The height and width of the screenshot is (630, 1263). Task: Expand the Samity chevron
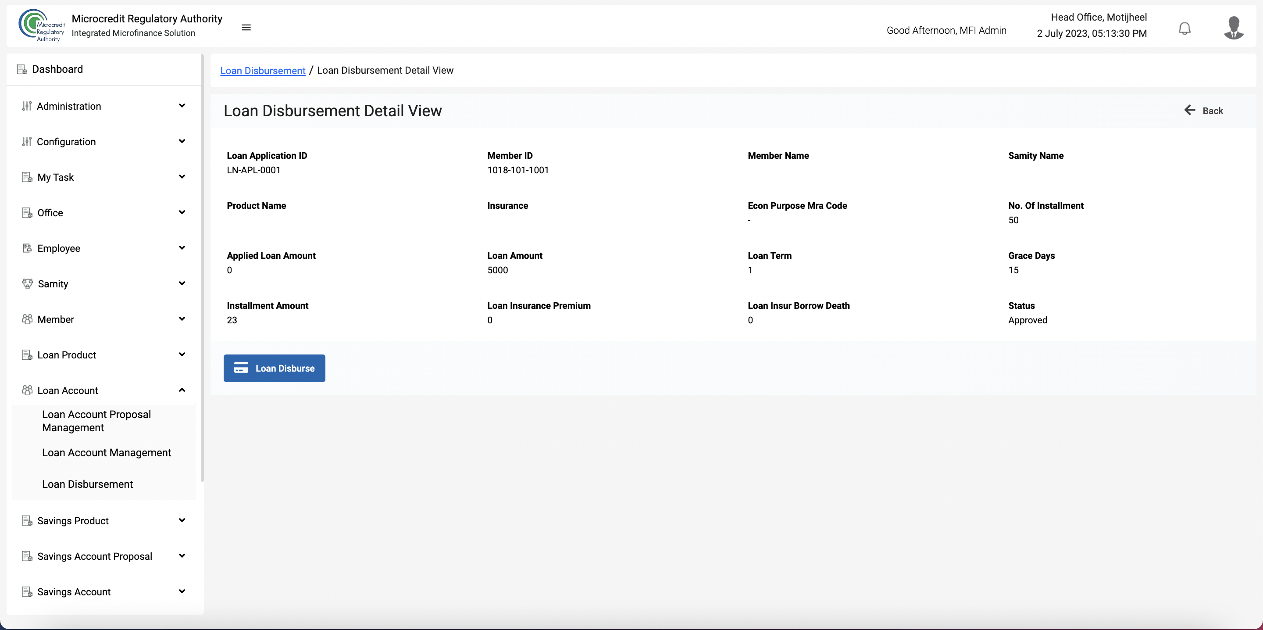[182, 283]
